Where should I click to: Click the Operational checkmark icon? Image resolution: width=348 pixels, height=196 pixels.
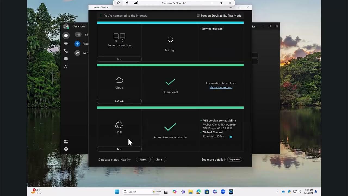pyautogui.click(x=170, y=82)
